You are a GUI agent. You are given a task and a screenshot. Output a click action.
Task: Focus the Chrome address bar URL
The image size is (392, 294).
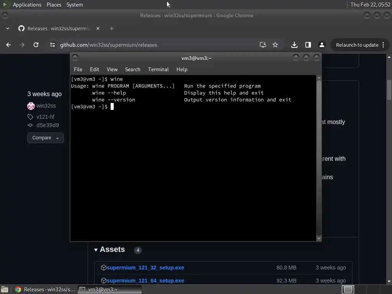coord(108,45)
